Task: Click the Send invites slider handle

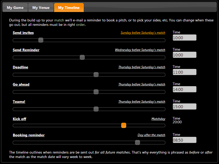Action: tap(41, 40)
